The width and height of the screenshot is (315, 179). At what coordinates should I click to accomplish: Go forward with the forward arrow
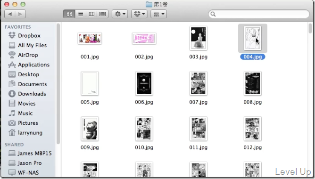pyautogui.click(x=20, y=14)
